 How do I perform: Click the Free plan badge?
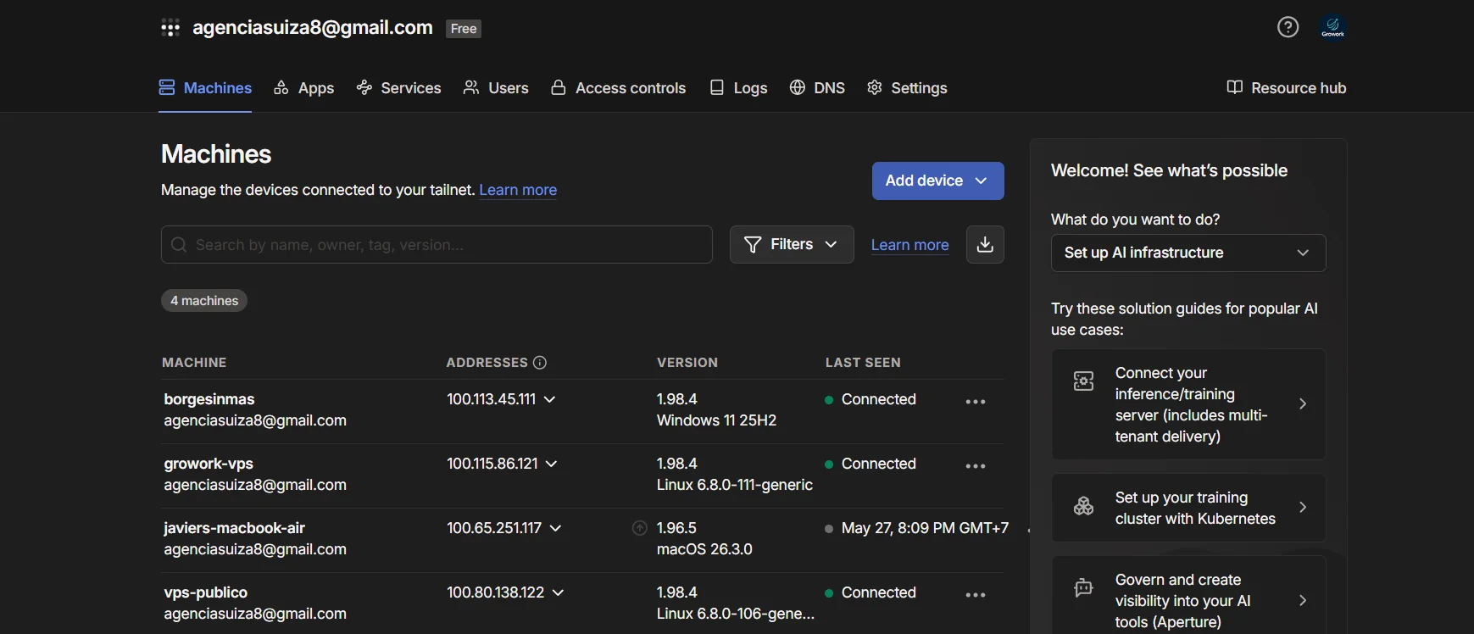[464, 29]
